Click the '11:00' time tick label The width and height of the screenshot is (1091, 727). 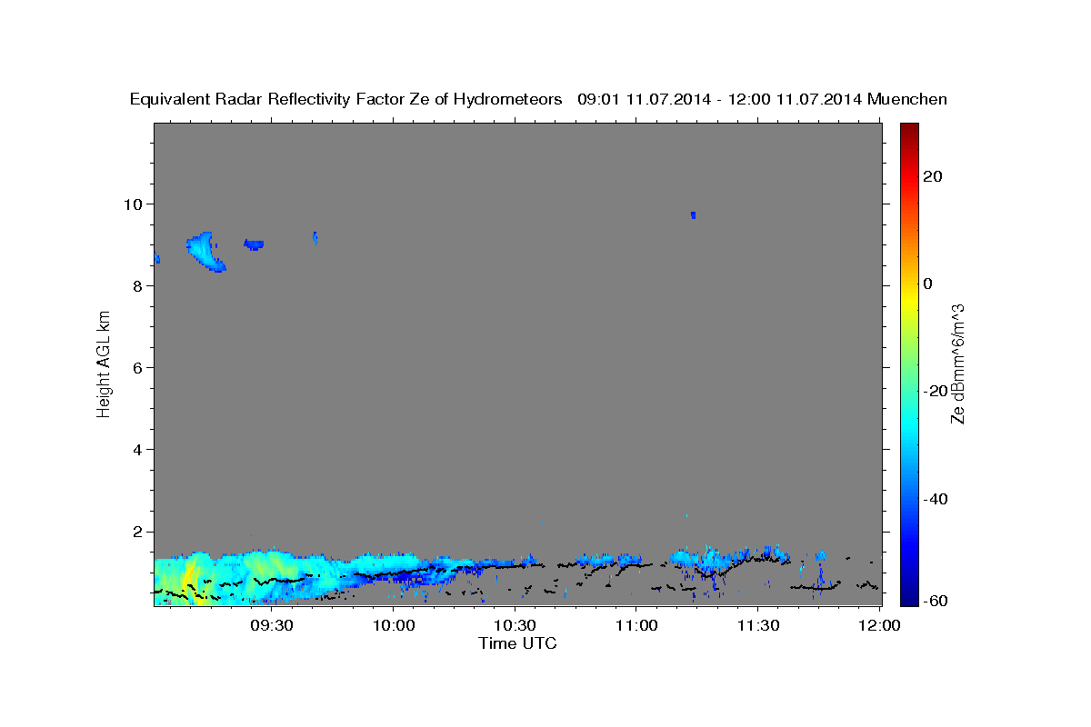click(636, 626)
